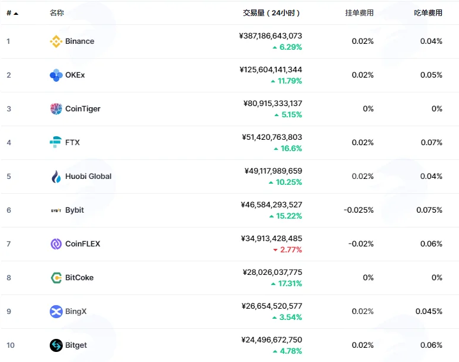Open the CoinTiger exchange logo
The height and width of the screenshot is (362, 459).
[56, 109]
